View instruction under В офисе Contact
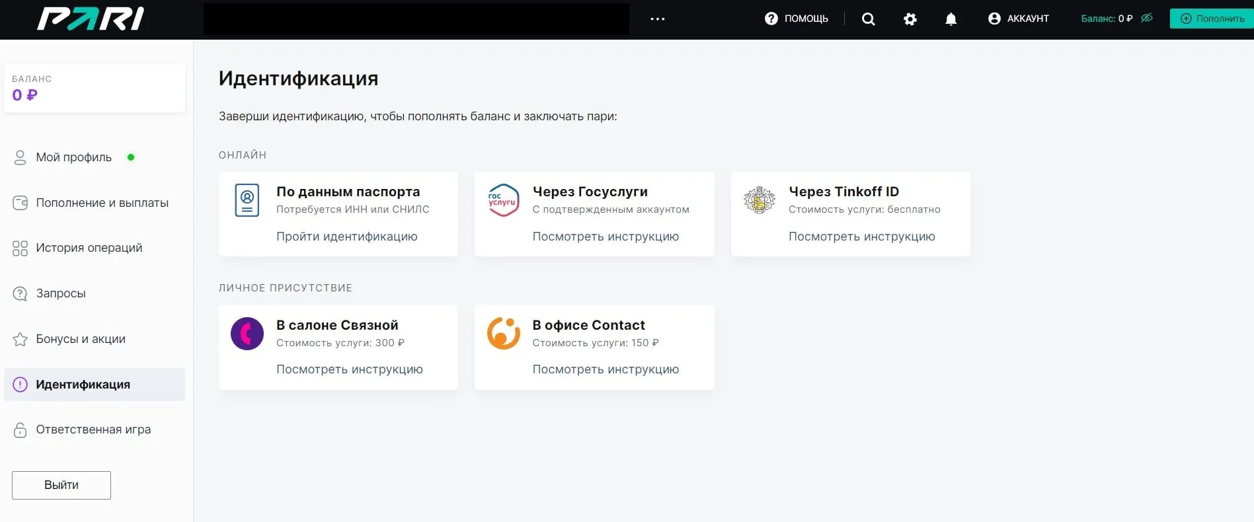1254x522 pixels. tap(606, 369)
